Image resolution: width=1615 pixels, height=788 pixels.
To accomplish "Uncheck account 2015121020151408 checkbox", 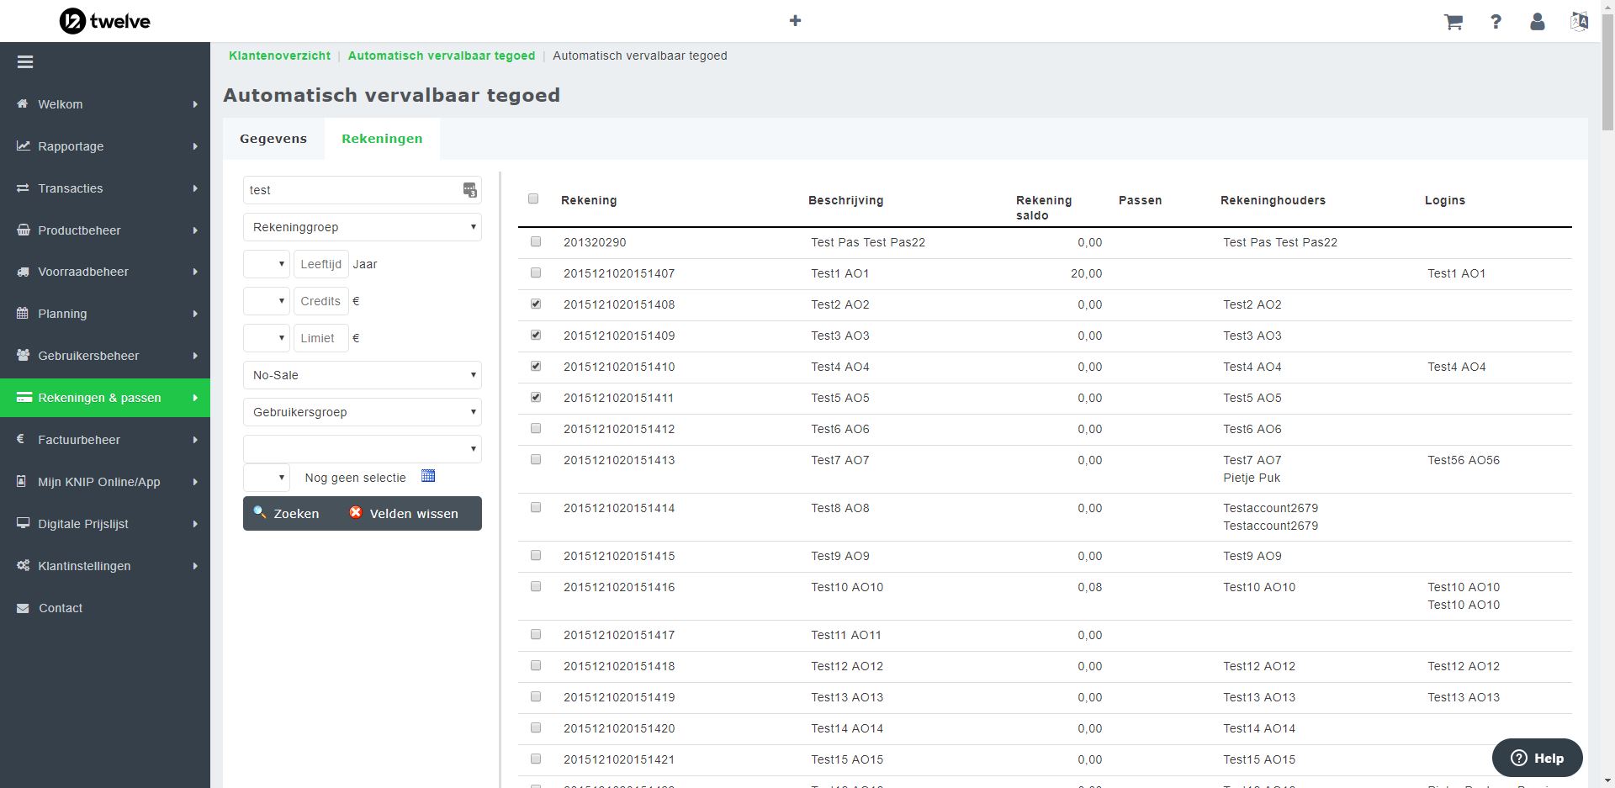I will pyautogui.click(x=536, y=304).
